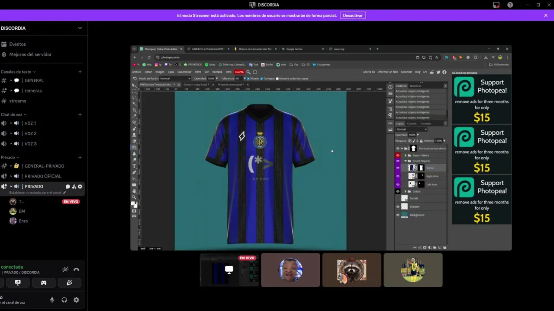Open Discord help icon in title bar

click(x=510, y=5)
